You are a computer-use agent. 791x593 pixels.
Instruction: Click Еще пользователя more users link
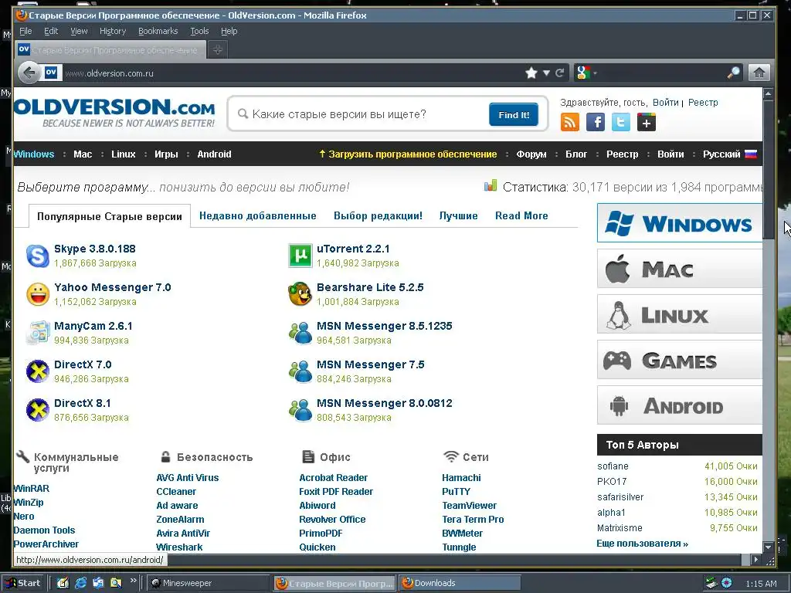[642, 544]
